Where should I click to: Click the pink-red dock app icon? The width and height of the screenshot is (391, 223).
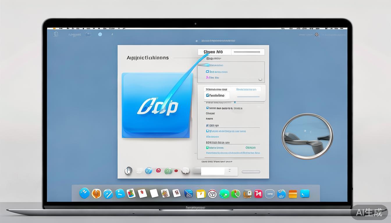(258, 194)
